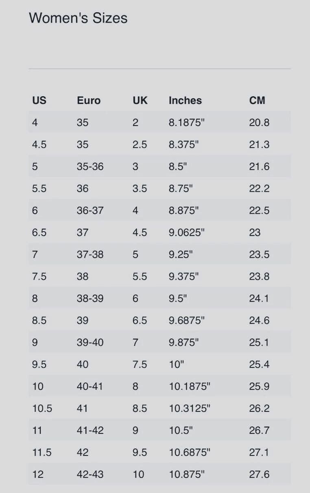Select US size 6.5 cell
Viewport: 310px width, 493px height.
click(39, 232)
